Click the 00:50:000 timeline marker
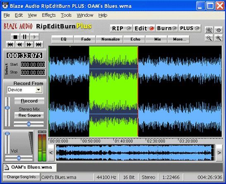This screenshot has width=226, height=184. (x=91, y=141)
